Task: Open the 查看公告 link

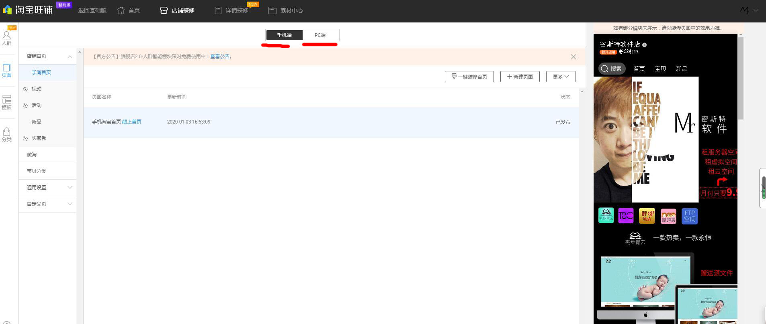Action: [x=220, y=57]
